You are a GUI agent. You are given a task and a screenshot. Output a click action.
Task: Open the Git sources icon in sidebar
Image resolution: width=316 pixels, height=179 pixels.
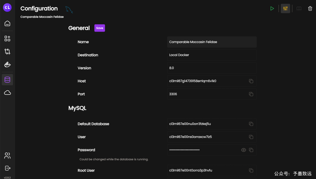(7, 51)
